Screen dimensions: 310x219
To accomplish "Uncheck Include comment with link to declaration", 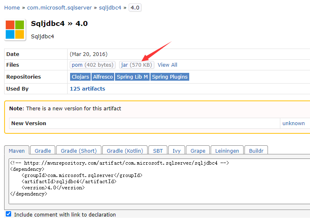I will [x=9, y=214].
